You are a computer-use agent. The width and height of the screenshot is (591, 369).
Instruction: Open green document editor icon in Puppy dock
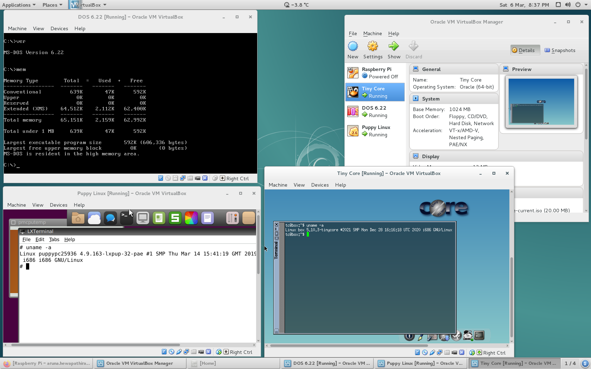point(159,218)
